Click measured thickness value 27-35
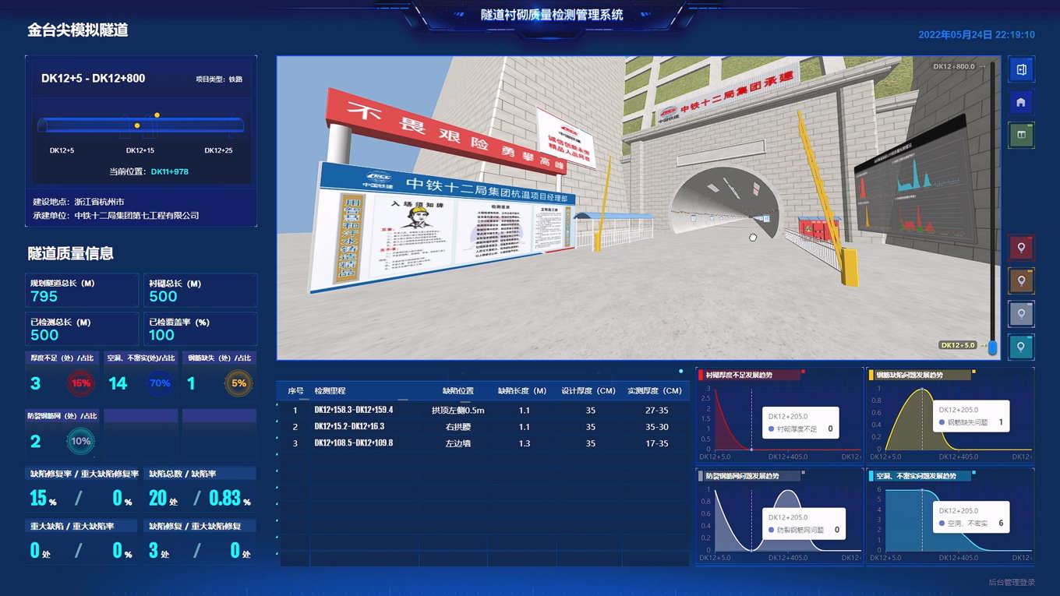This screenshot has width=1060, height=596. [655, 410]
